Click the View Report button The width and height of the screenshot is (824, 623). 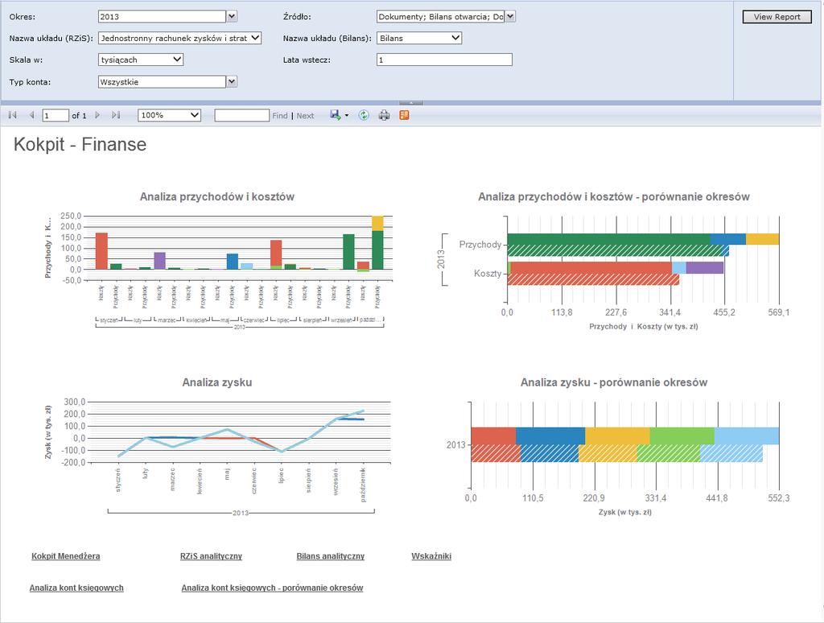pyautogui.click(x=777, y=17)
